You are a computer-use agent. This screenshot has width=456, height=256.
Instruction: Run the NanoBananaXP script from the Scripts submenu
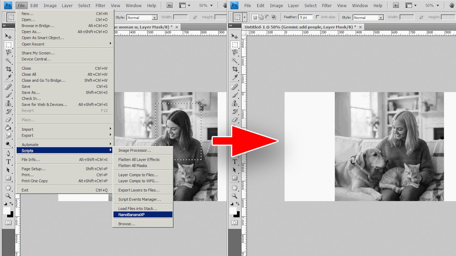coord(143,215)
